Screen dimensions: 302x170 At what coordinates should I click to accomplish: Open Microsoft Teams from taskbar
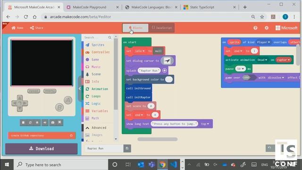coord(151,165)
